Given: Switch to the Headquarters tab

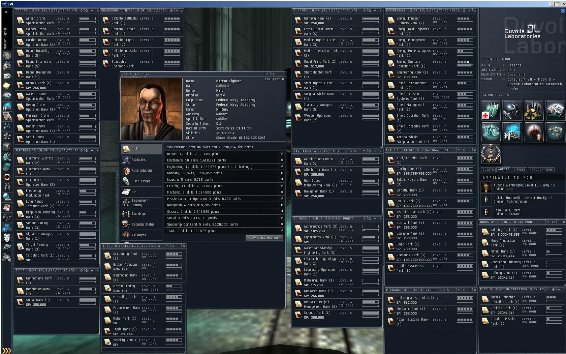Looking at the screenshot, I should tap(541, 170).
